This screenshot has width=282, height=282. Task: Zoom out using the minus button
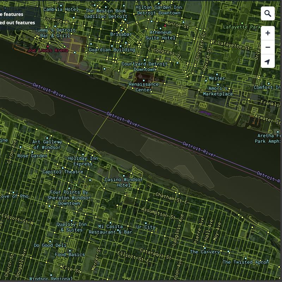[x=268, y=47]
